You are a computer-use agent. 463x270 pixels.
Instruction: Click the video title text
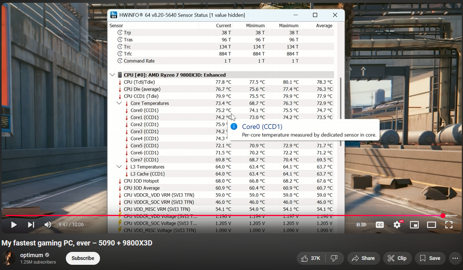point(77,243)
